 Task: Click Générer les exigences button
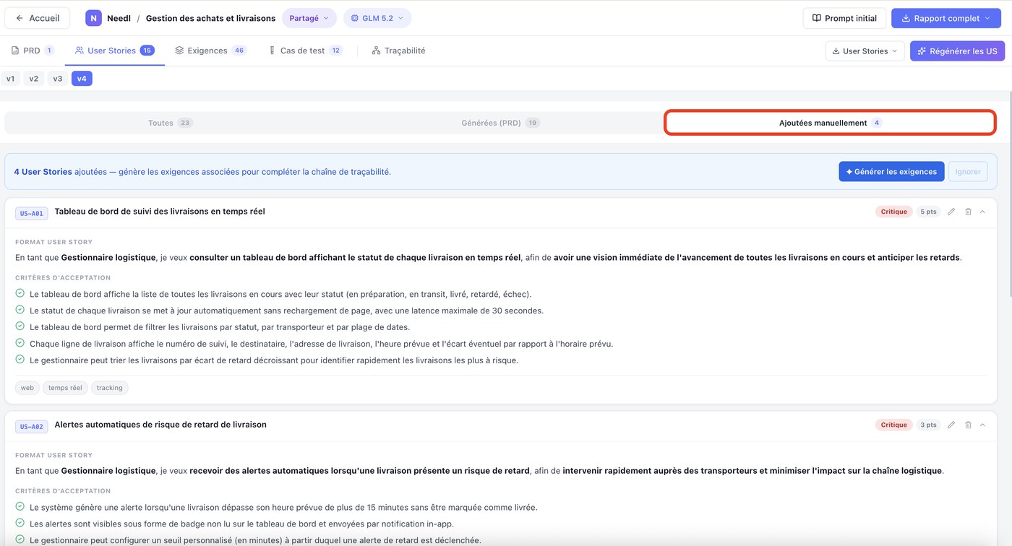(x=891, y=171)
